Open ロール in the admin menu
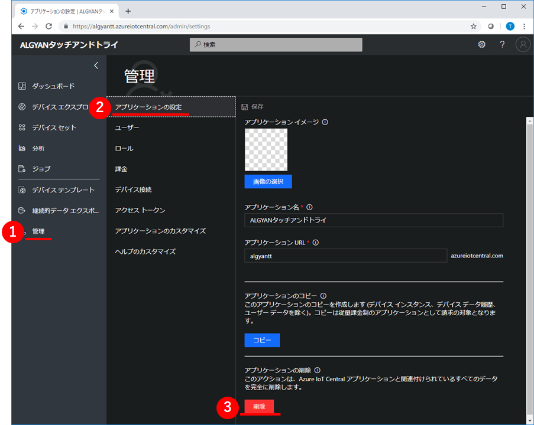534x425 pixels. pyautogui.click(x=124, y=148)
